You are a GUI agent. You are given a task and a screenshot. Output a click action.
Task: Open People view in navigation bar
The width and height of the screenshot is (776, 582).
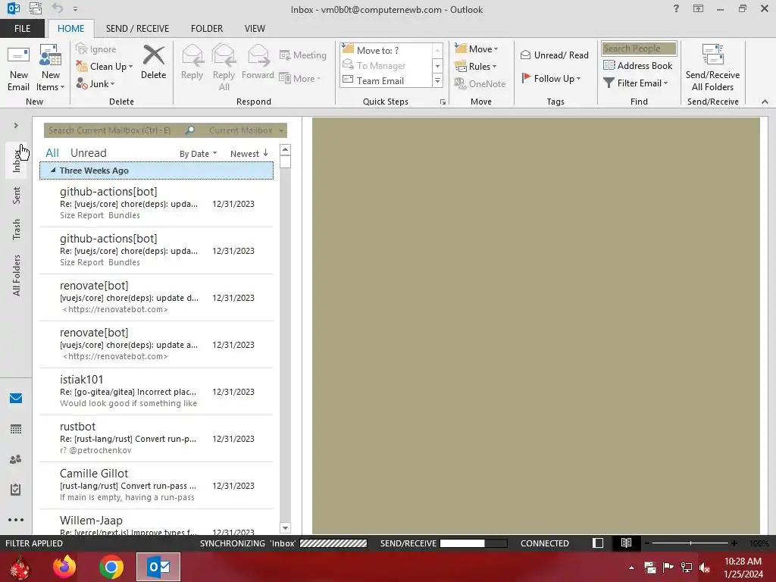click(16, 458)
